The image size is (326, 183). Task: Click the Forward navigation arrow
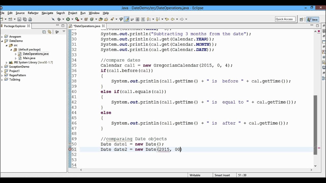coord(182,19)
